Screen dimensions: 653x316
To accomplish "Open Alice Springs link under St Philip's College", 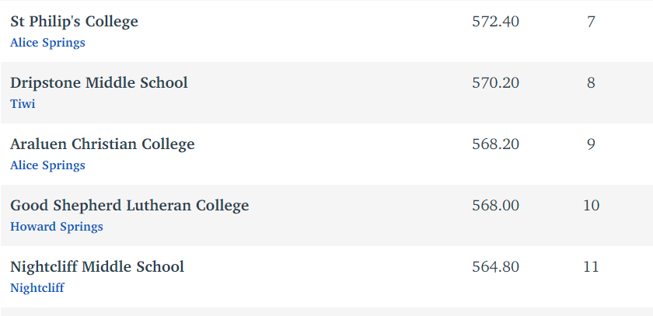I will 47,43.
